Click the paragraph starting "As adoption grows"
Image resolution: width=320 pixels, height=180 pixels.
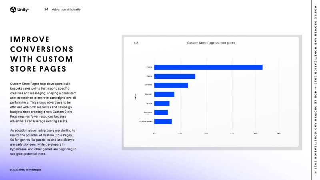coord(43,142)
